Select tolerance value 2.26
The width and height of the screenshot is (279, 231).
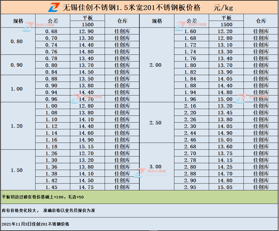click(x=190, y=119)
